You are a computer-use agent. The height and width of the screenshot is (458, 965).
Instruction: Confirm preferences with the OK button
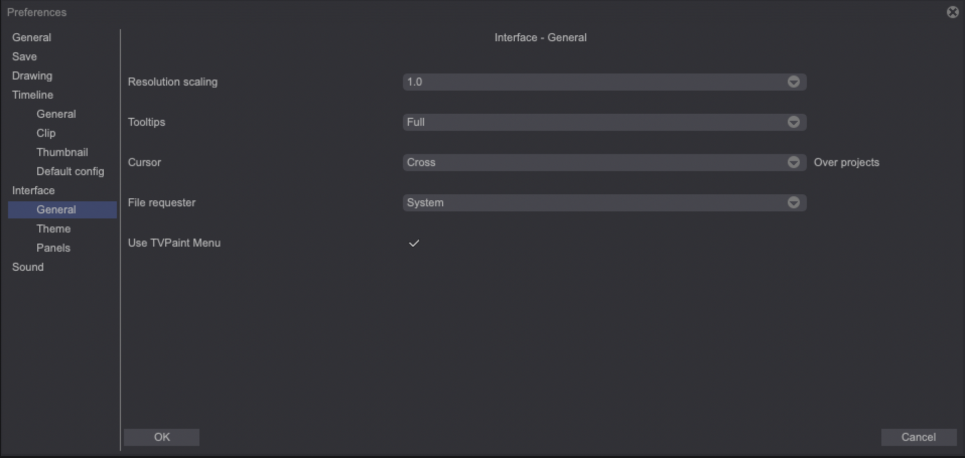[162, 437]
